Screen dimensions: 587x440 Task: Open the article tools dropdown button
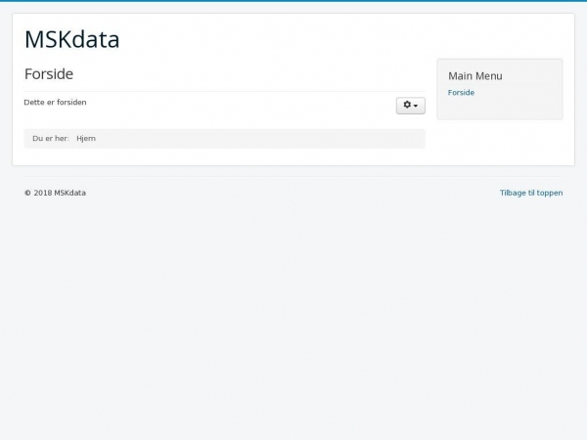click(411, 106)
